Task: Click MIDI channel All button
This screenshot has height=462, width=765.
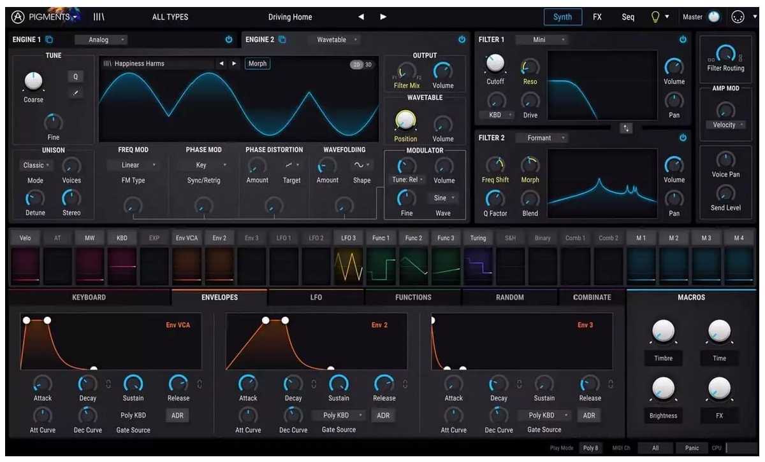Action: point(655,448)
